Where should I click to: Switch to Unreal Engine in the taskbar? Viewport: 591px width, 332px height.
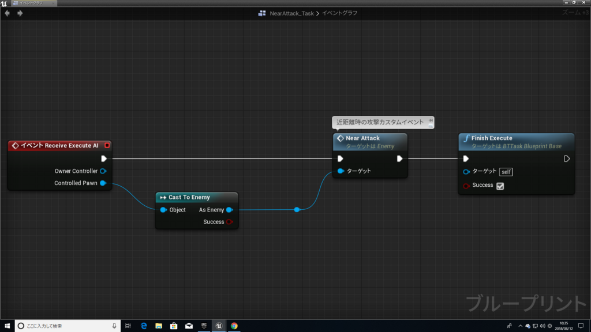(x=219, y=326)
